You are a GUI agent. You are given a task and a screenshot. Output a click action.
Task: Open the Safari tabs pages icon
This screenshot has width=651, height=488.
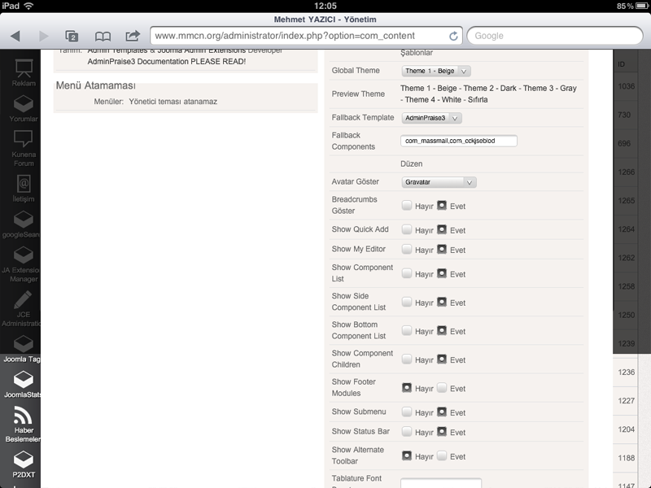click(72, 36)
